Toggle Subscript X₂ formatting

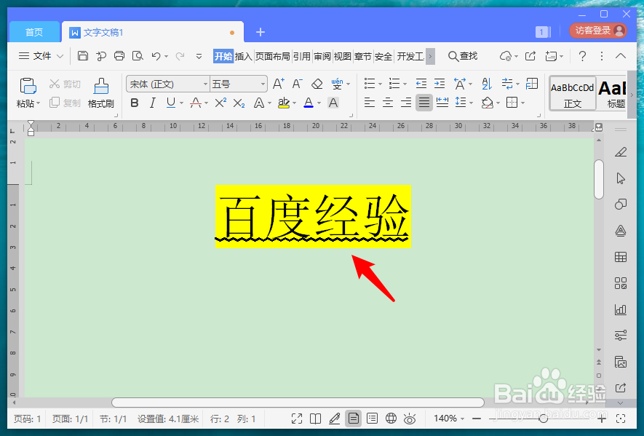(239, 103)
